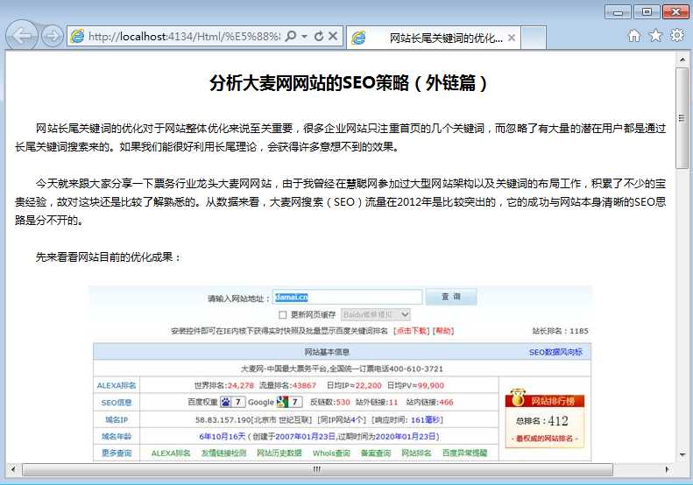Click the horizontal scrollbar thumb
693x485 pixels.
tap(317, 469)
